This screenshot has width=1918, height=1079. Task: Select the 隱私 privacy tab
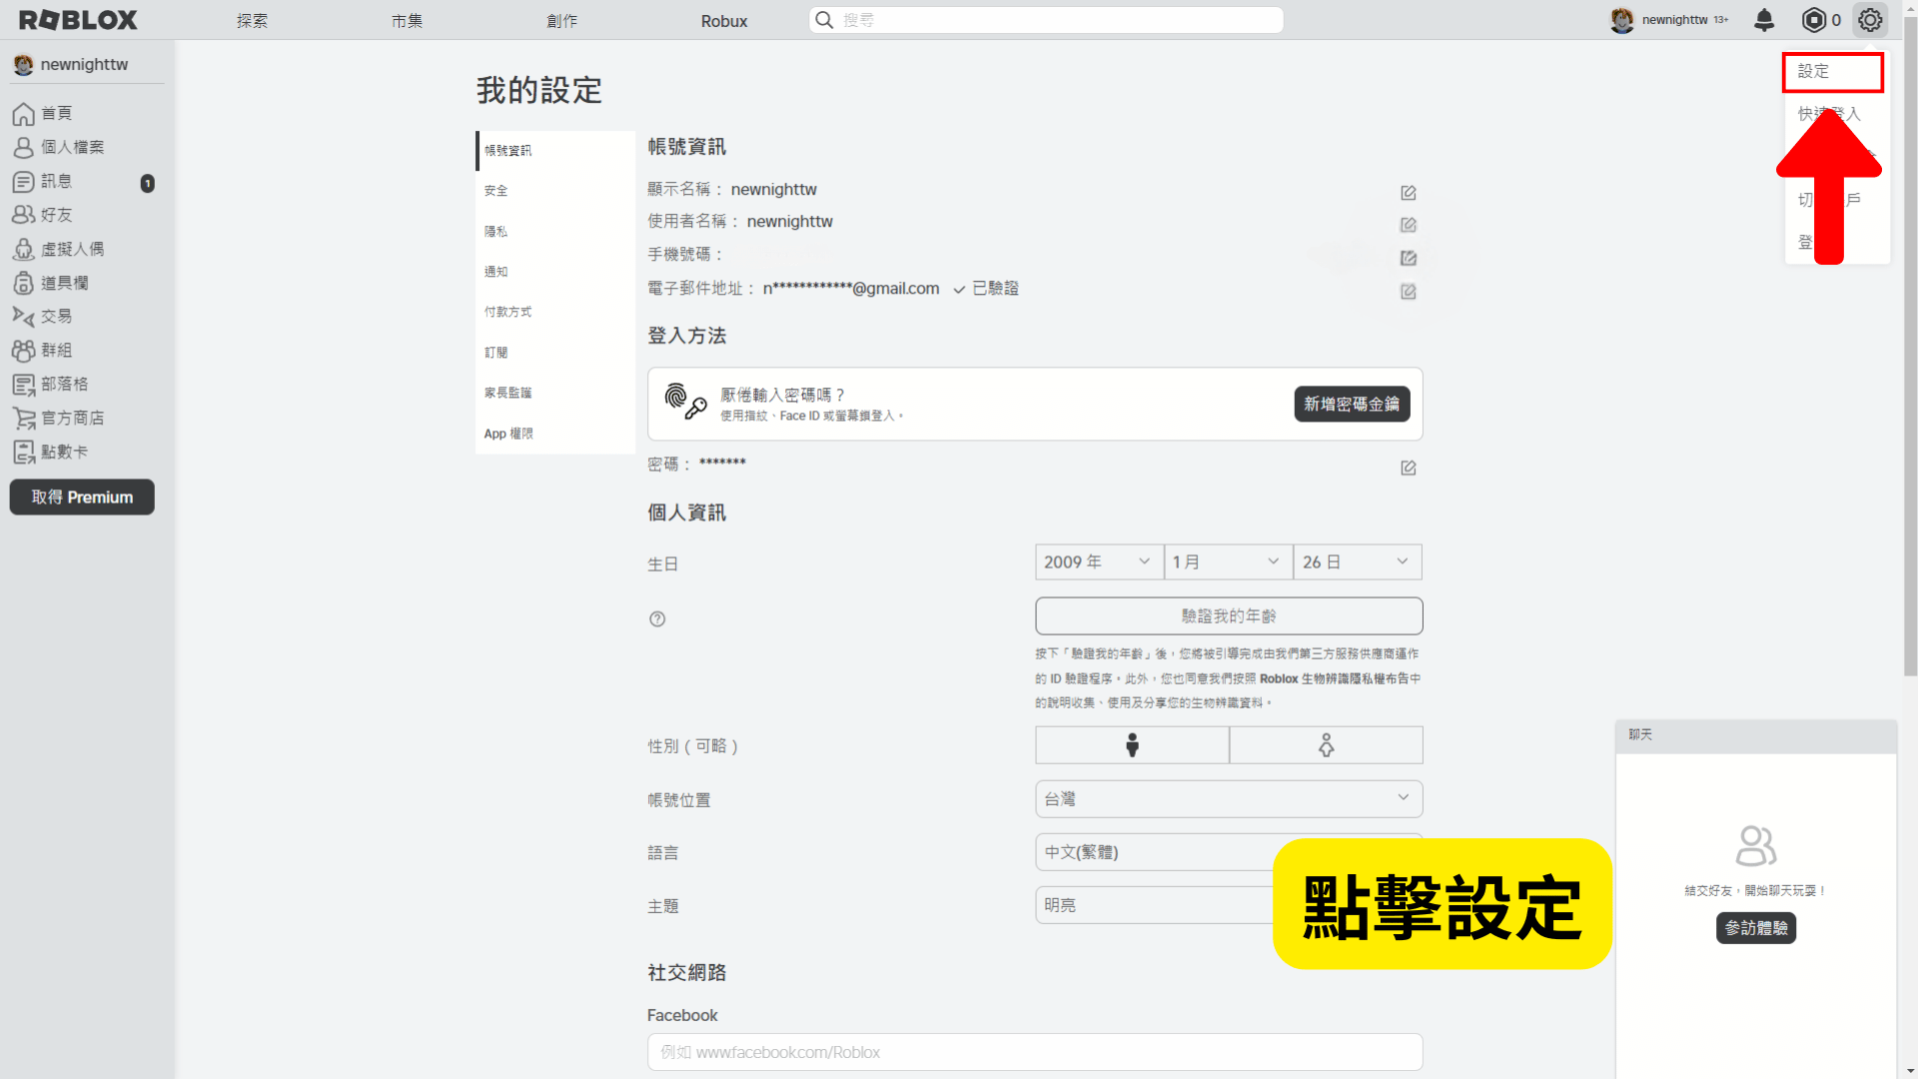(555, 232)
